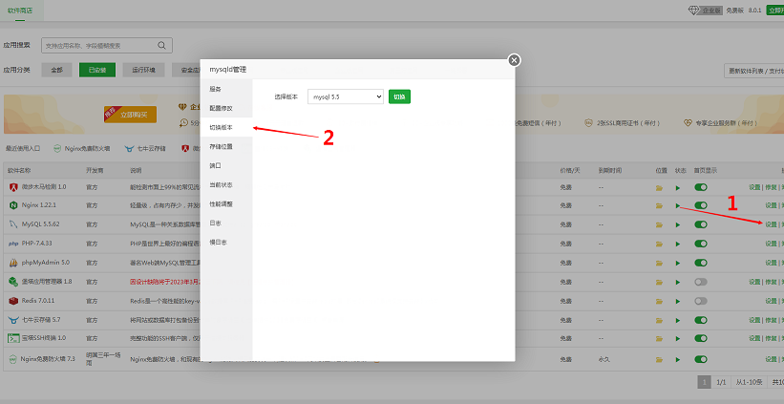784x404 pixels.
Task: Open the 配置修改 tab in dialog
Action: click(221, 108)
